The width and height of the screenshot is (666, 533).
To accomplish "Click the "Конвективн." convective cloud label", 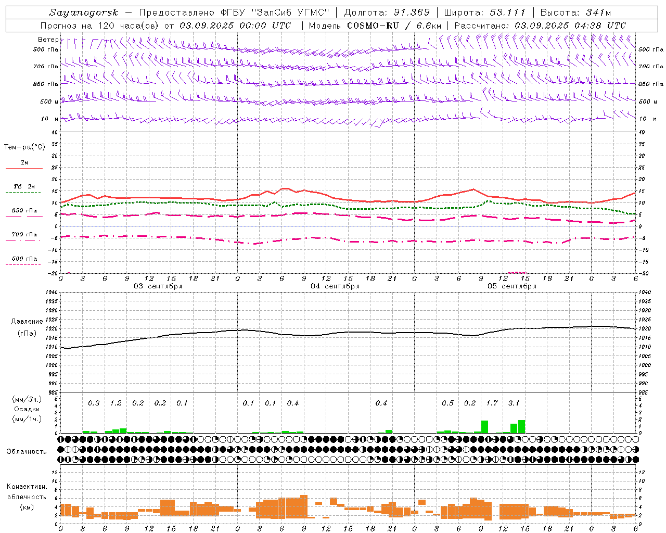I will (x=27, y=487).
